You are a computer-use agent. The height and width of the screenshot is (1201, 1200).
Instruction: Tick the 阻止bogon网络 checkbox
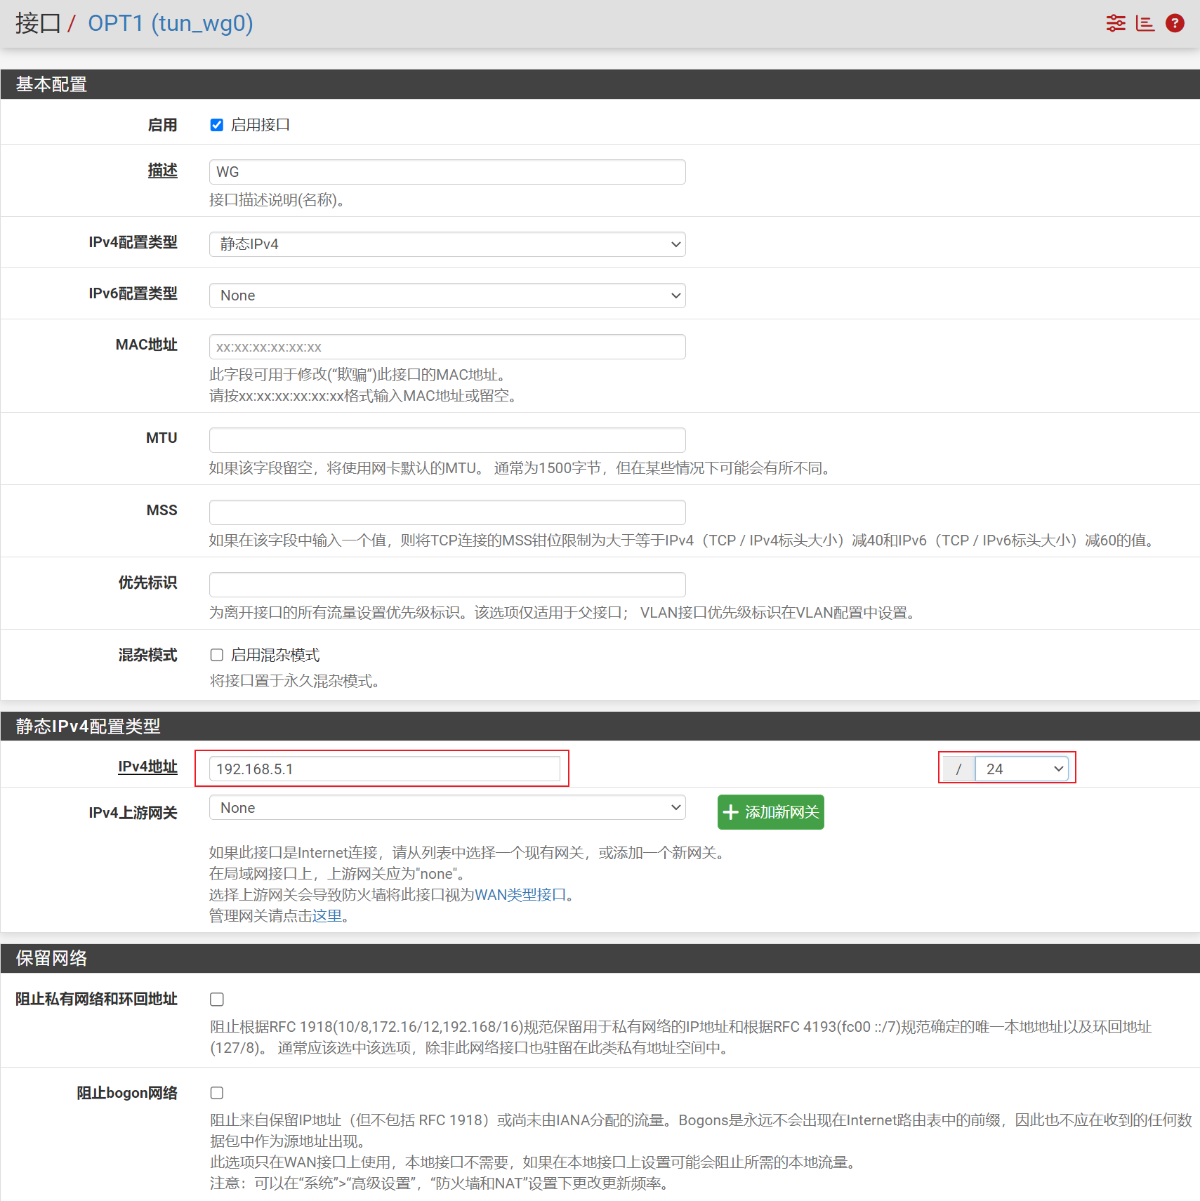click(217, 1093)
